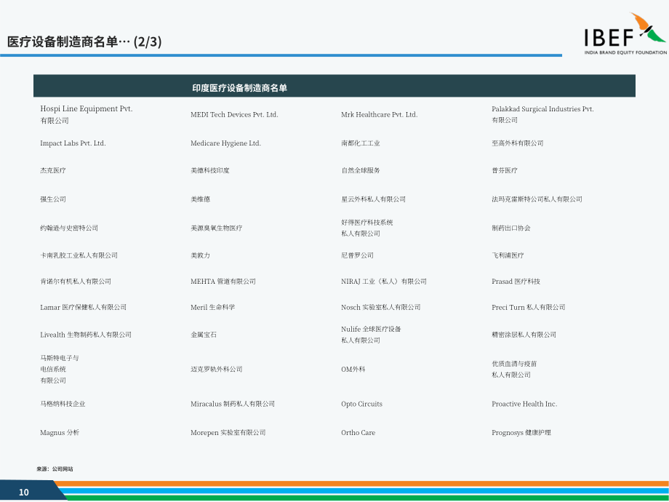The width and height of the screenshot is (669, 502).
Task: Click the Nosch 实验室私人有限公司 entry
Action: point(381,307)
